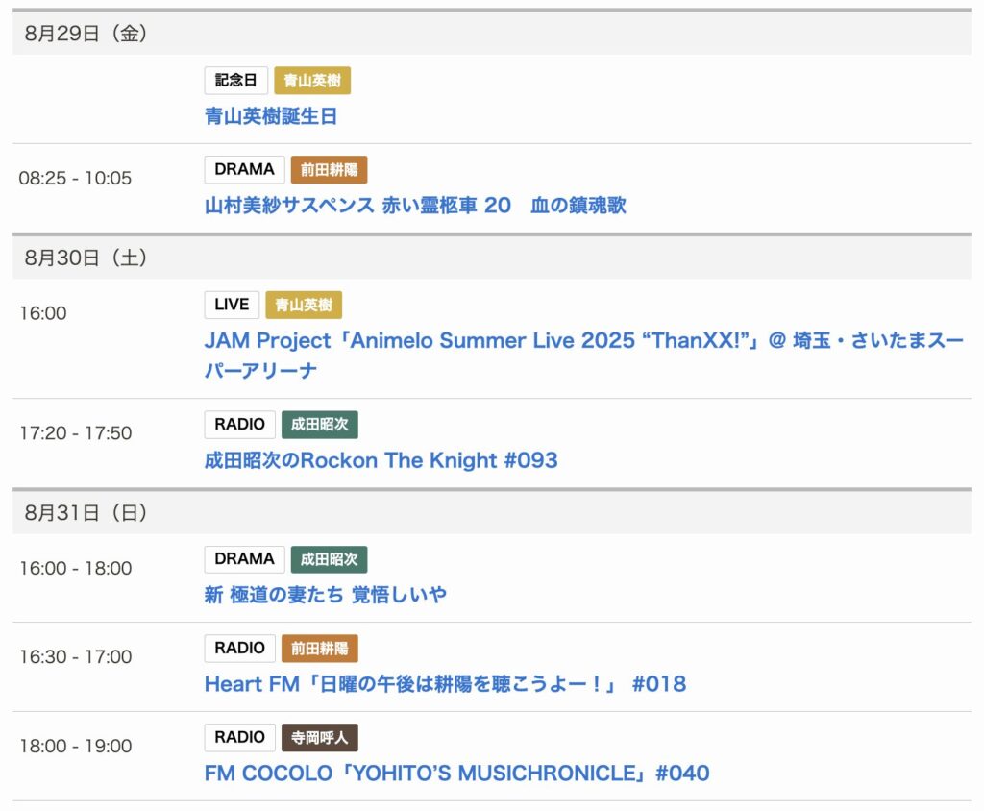Open Heart FM 日曜の午後は耕陽を聴こうよー！ #018 link
This screenshot has height=811, width=984.
tap(445, 684)
